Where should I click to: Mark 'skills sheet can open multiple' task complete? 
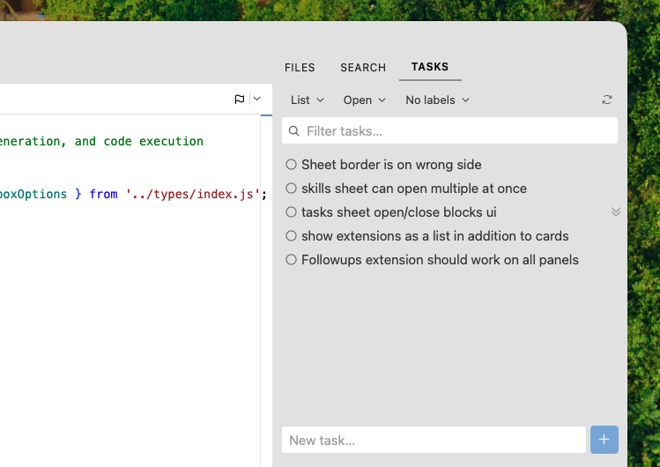click(x=291, y=188)
